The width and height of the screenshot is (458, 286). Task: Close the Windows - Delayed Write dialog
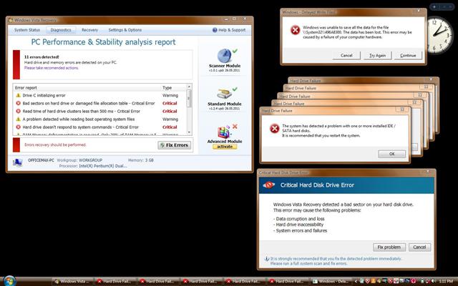[x=419, y=11]
